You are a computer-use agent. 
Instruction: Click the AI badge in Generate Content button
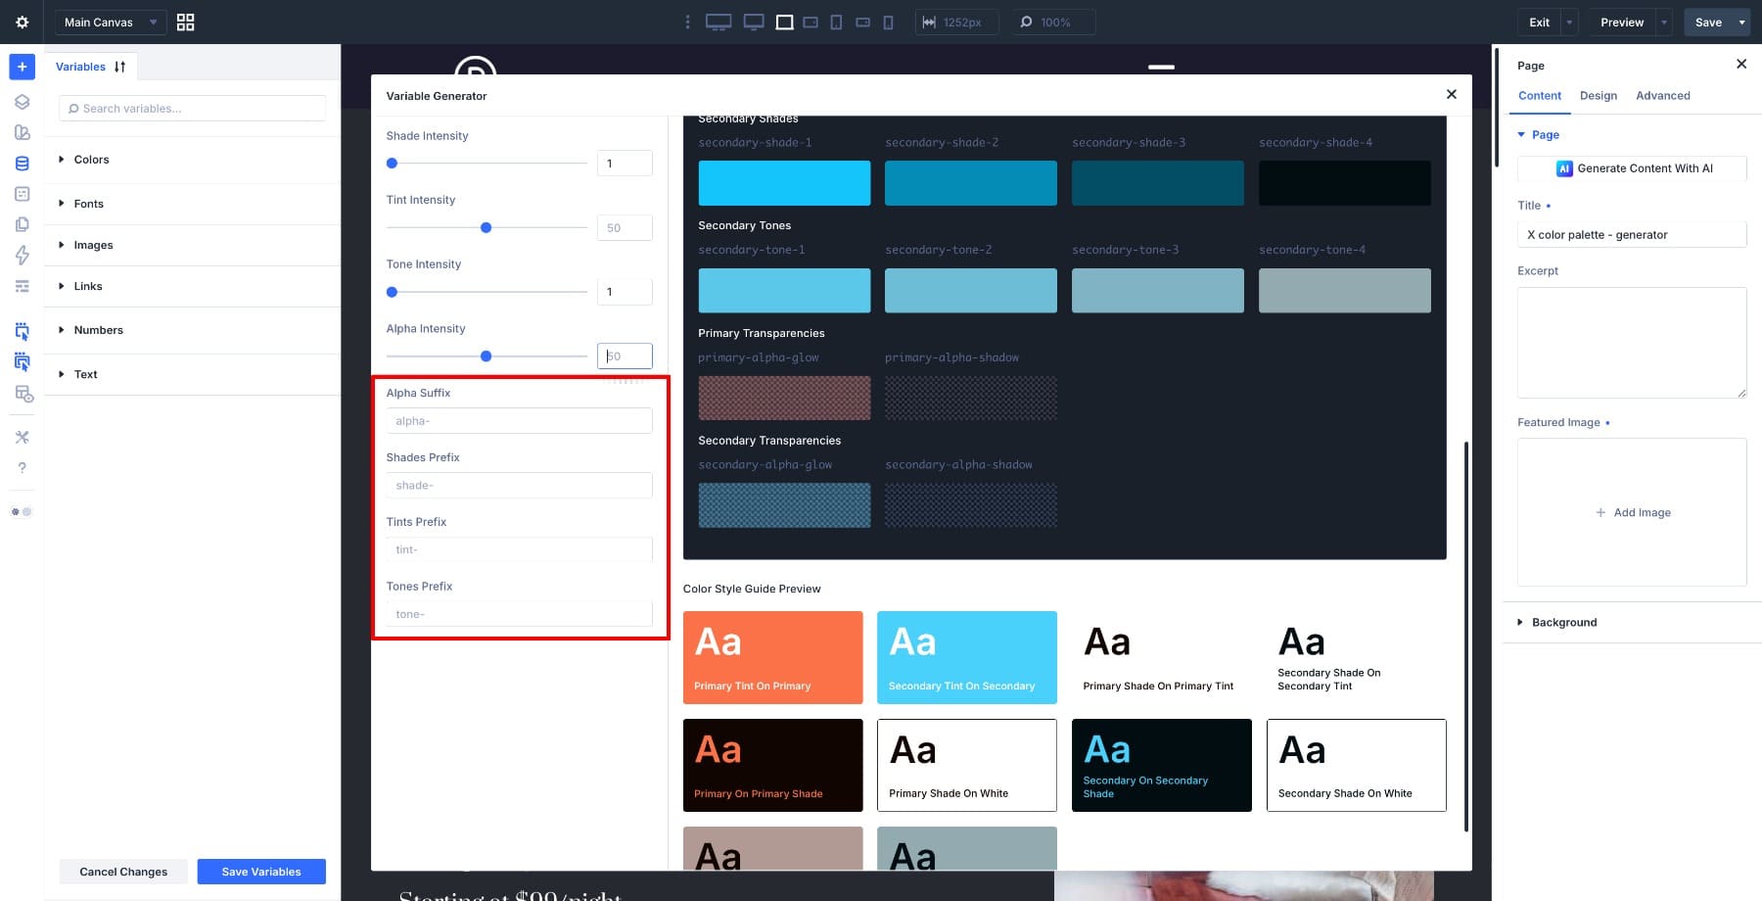1564,168
